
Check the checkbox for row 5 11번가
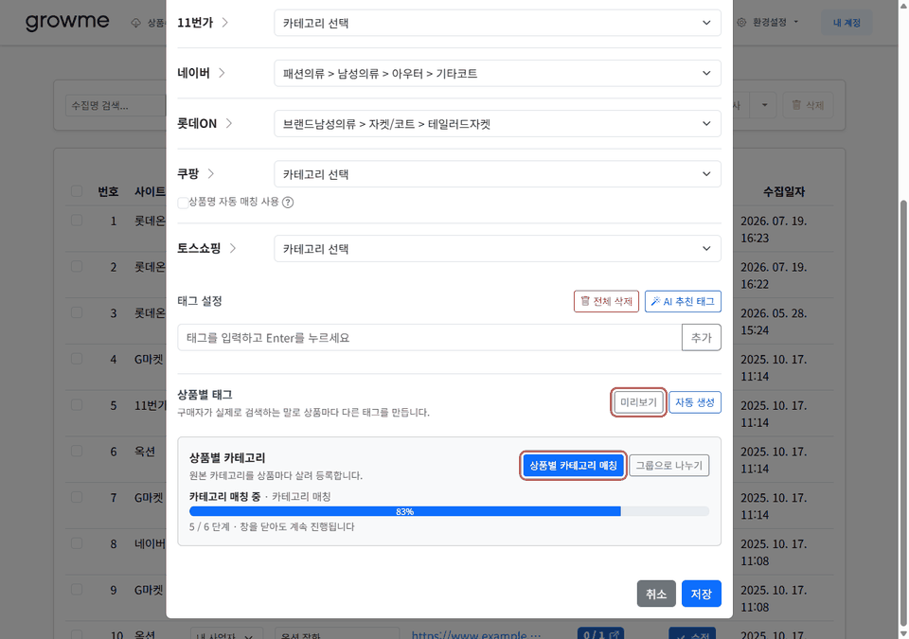tap(77, 405)
